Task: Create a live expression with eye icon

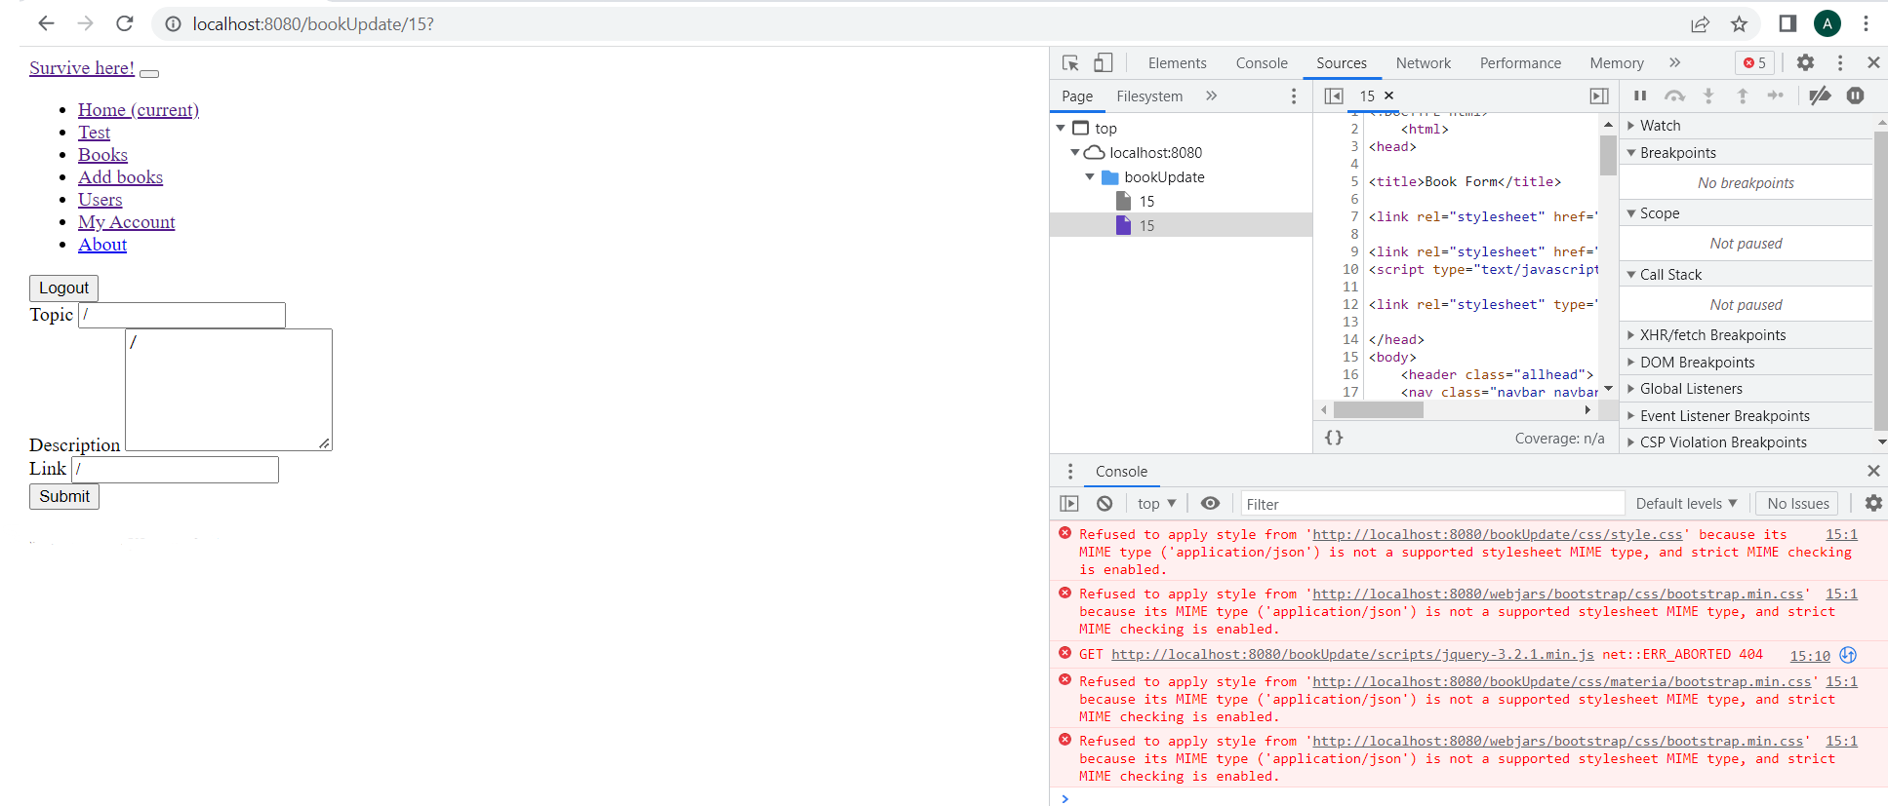Action: pyautogui.click(x=1210, y=504)
